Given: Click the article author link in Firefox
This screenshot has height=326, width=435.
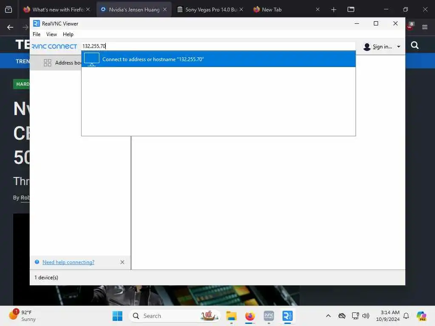Looking at the screenshot, I should (25, 198).
